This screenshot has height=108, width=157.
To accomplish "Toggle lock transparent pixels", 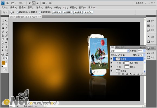I will (116, 55).
